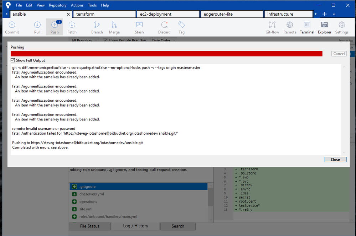356x236 pixels.
Task: Switch to the infrastructure tab
Action: click(x=288, y=14)
